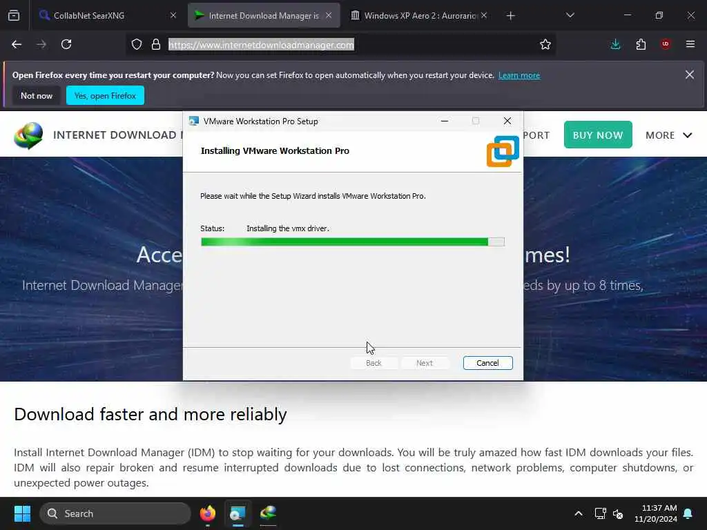Screen dimensions: 707x530
Task: Dismiss the Firefox startup notification bar
Action: [x=690, y=75]
